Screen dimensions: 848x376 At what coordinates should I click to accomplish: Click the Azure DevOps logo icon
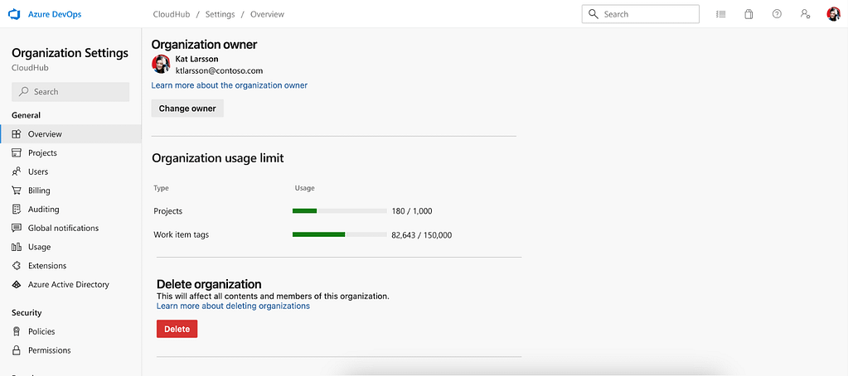coord(14,14)
